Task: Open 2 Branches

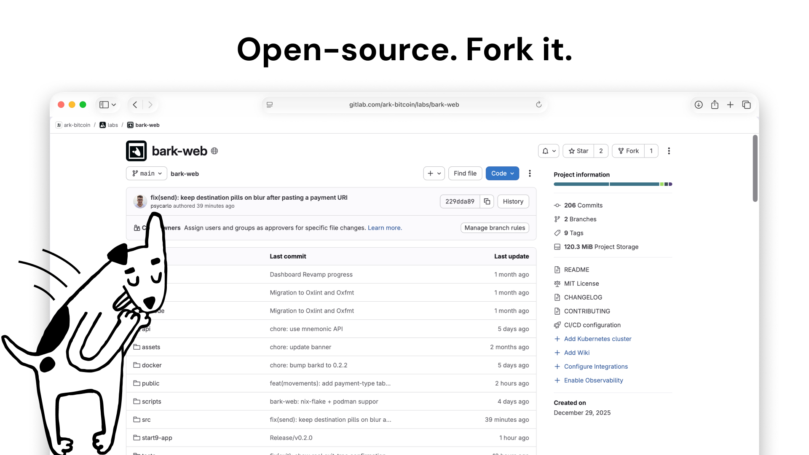Action: tap(580, 219)
